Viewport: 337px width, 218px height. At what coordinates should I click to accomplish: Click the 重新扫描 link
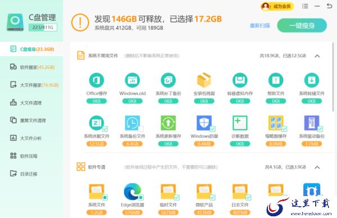(x=259, y=26)
